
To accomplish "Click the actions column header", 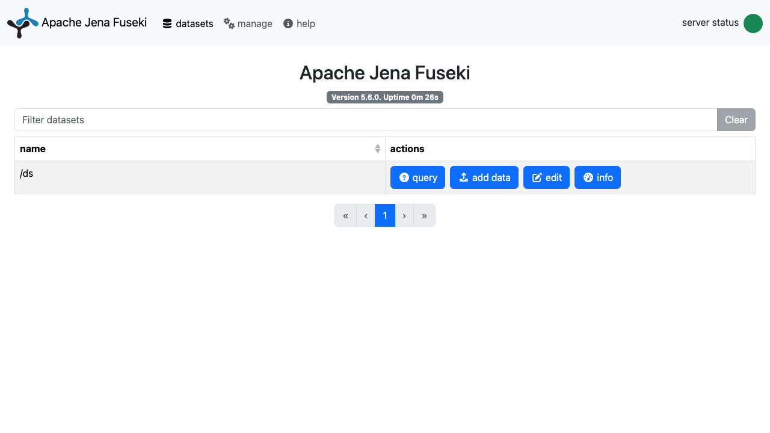I will (570, 149).
